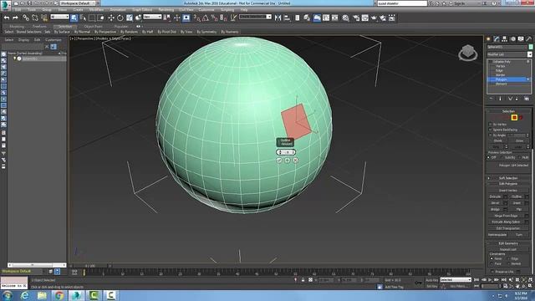
Task: Open the selection filter dropdown in the toolbar
Action: tap(59, 17)
